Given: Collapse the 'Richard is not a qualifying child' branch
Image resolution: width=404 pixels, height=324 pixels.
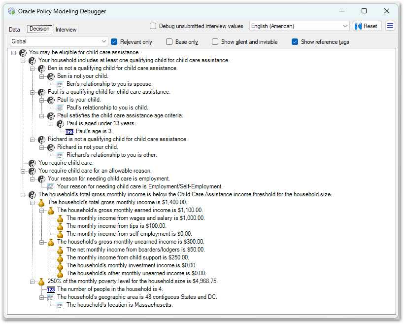Looking at the screenshot, I should pos(32,140).
